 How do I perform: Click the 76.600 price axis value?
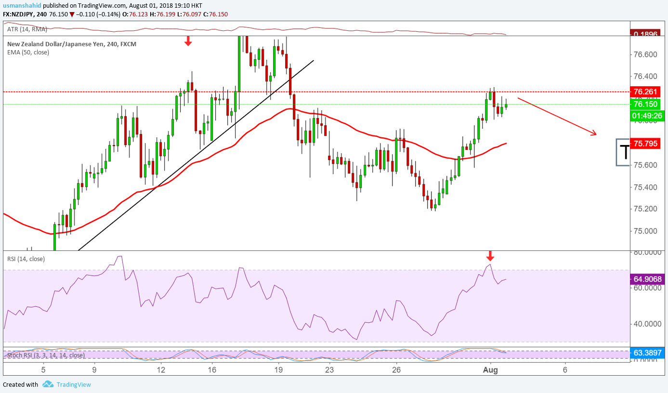tap(644, 54)
